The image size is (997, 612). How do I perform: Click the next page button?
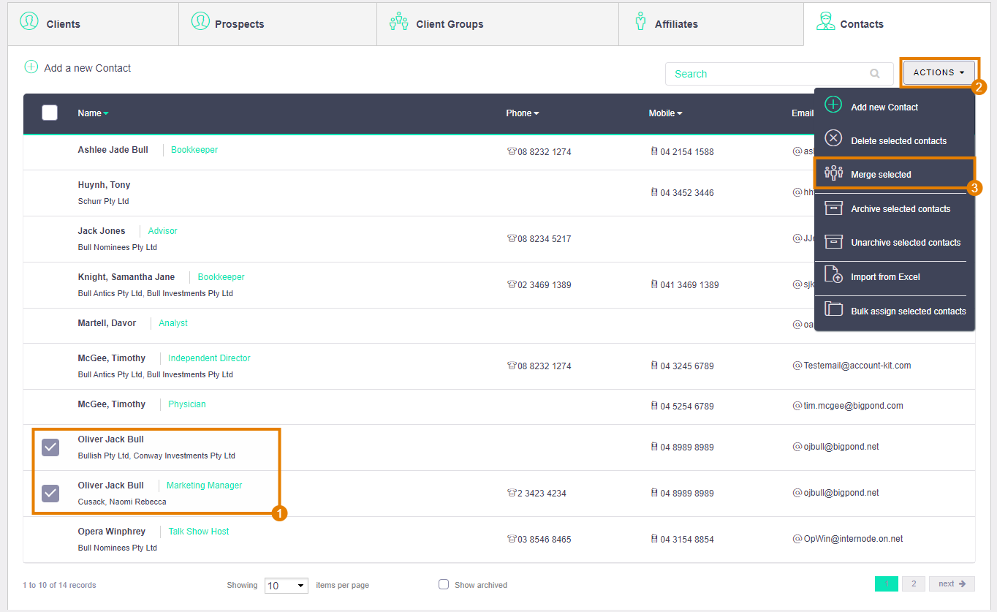952,583
